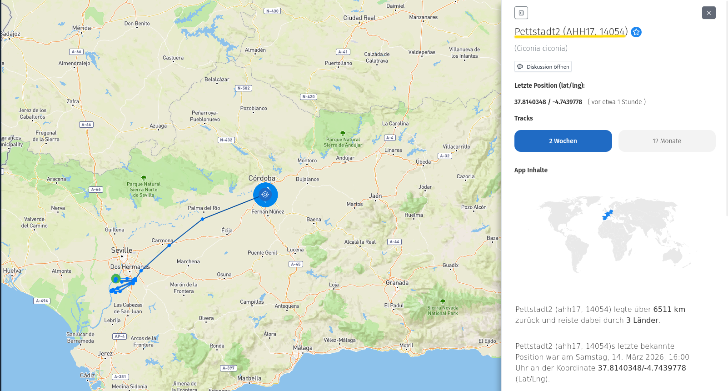Click the Seville city label on map

122,251
